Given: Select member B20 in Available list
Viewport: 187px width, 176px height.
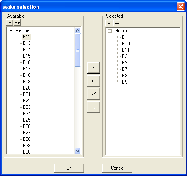Looking at the screenshot, I should coord(27,88).
